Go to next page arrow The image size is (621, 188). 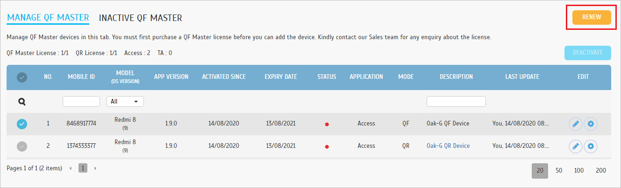pyautogui.click(x=95, y=168)
